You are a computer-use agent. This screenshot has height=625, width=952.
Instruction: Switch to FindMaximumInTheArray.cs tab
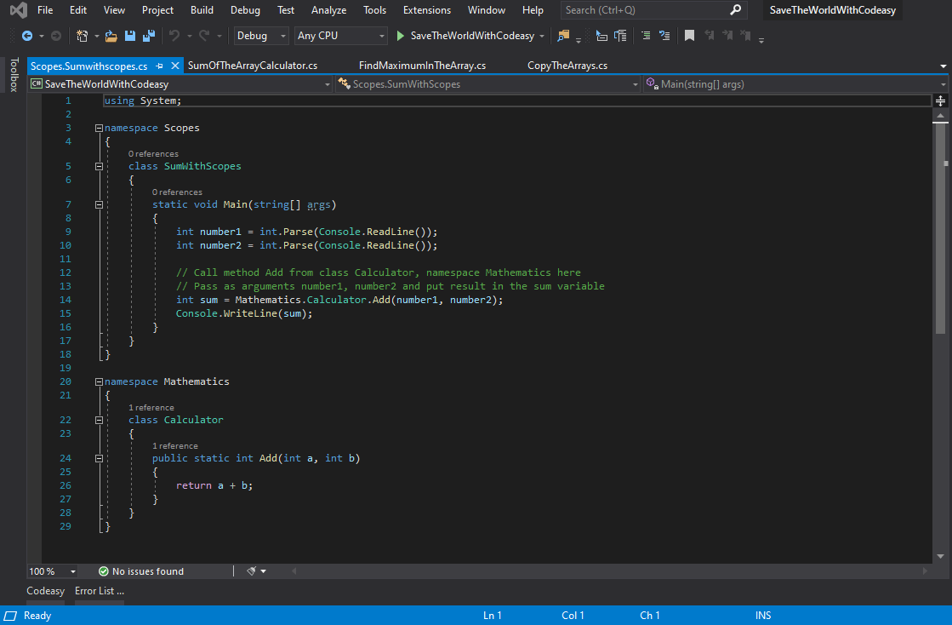pos(422,66)
